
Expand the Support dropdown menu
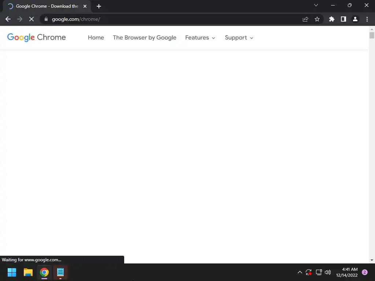click(239, 38)
